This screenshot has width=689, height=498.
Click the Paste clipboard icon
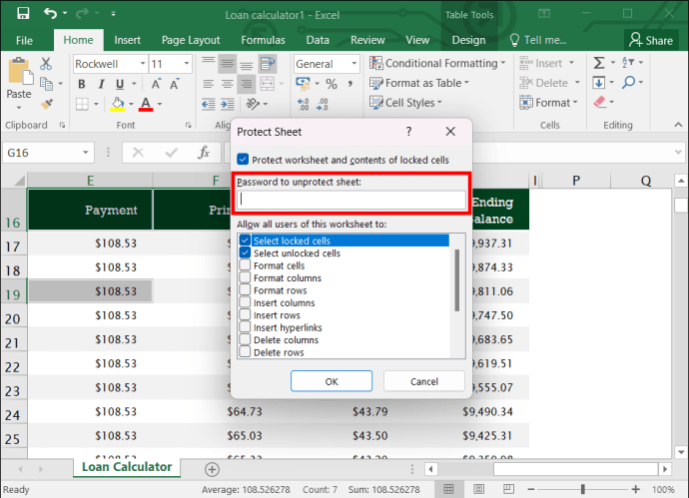click(19, 71)
